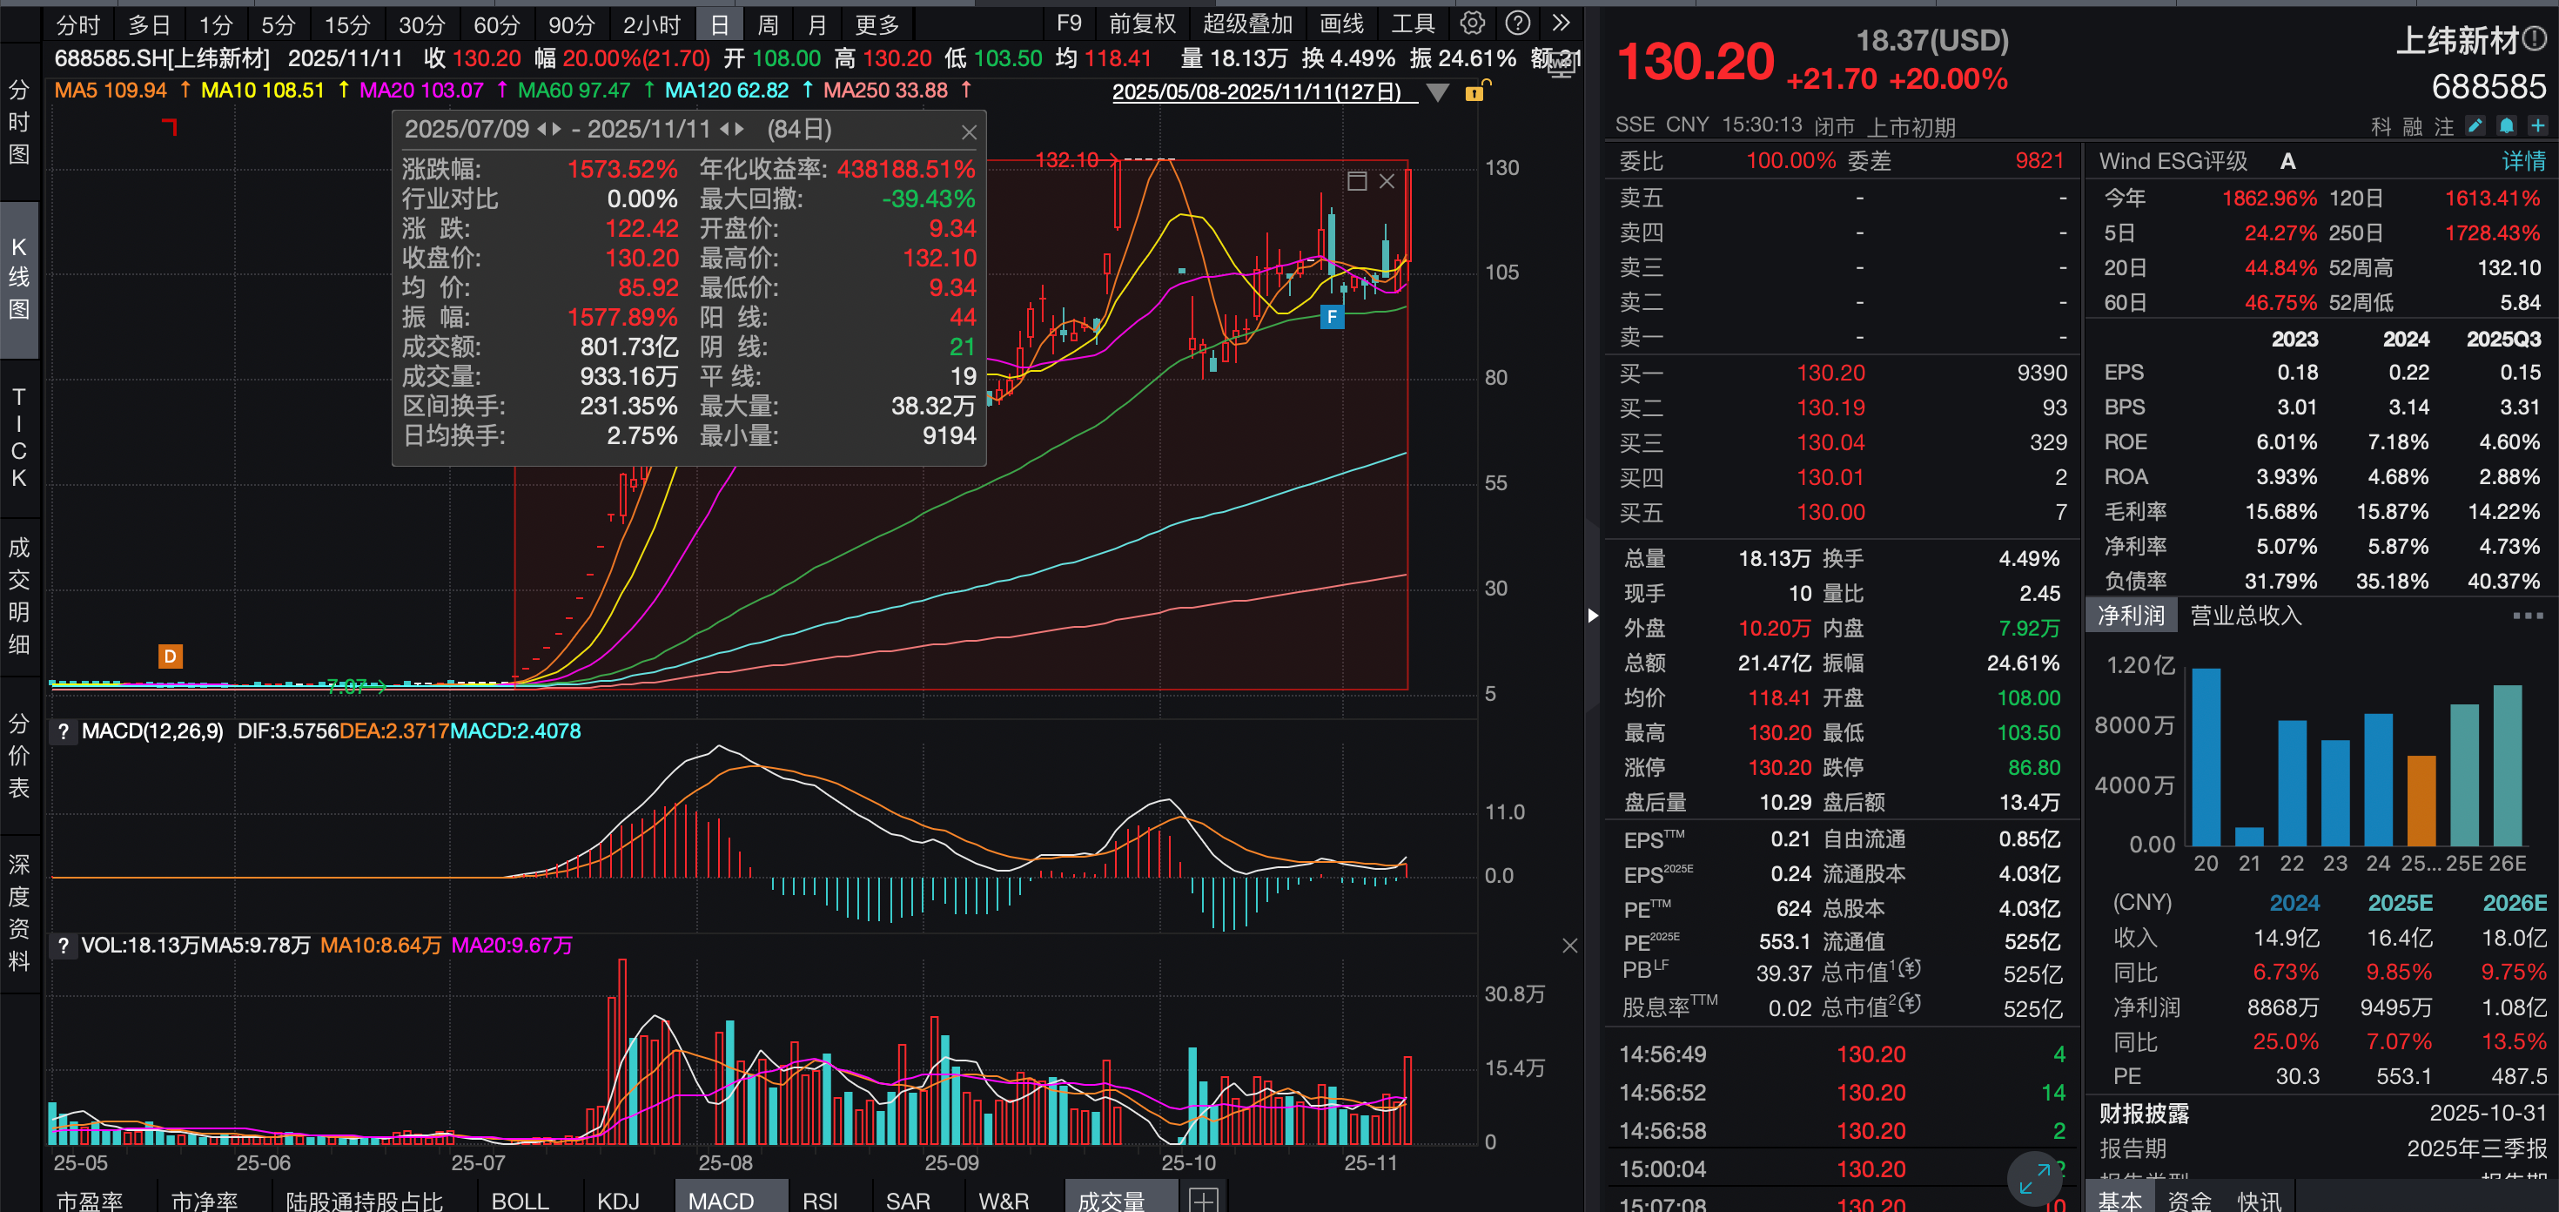
Task: Toggle the date range lock icon
Action: click(x=1475, y=92)
